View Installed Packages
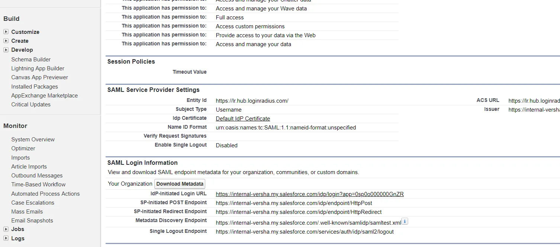 (x=35, y=86)
